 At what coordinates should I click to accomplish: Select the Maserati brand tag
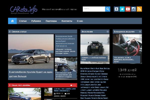83,93
